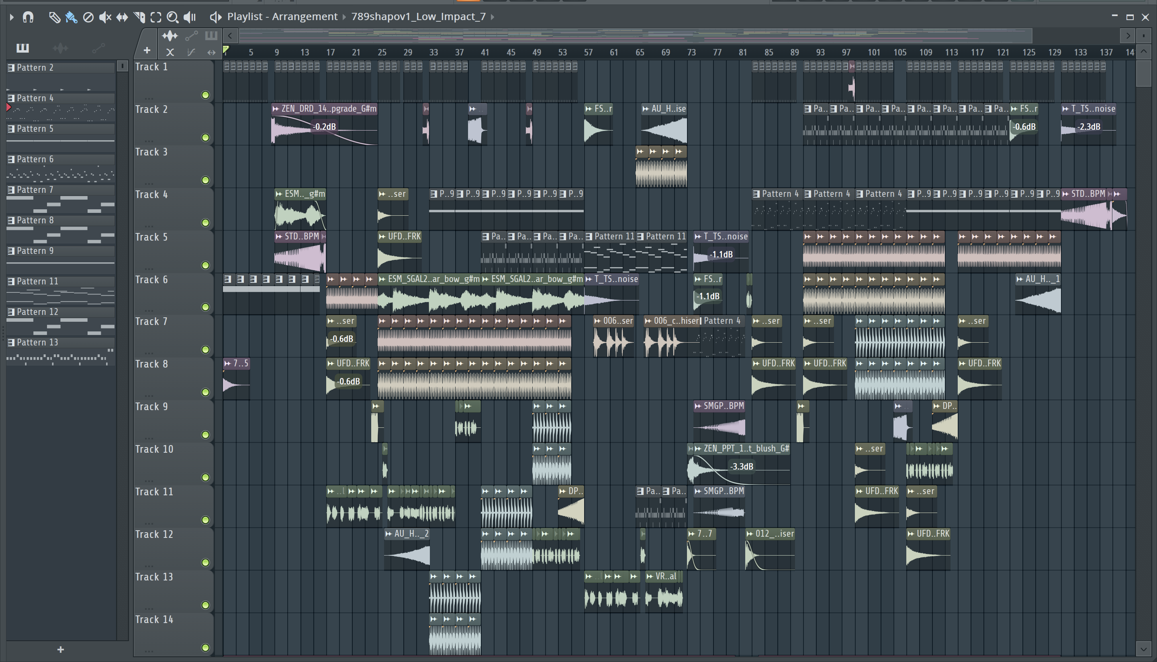Click the curve fade icon
The height and width of the screenshot is (662, 1157).
point(191,52)
